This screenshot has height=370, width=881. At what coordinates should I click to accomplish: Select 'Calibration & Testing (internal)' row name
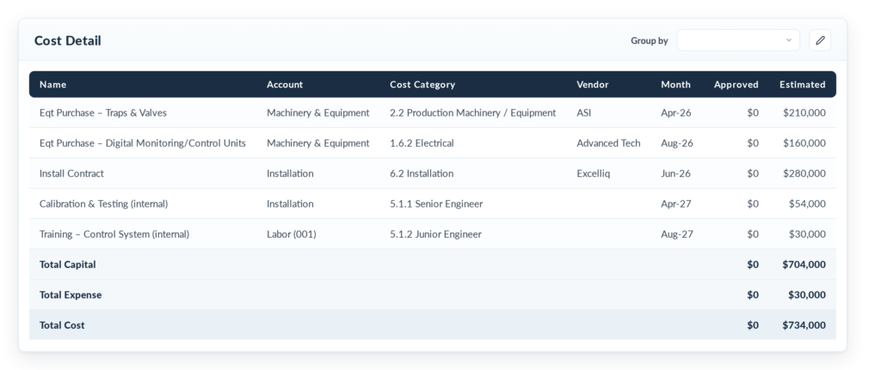point(103,203)
